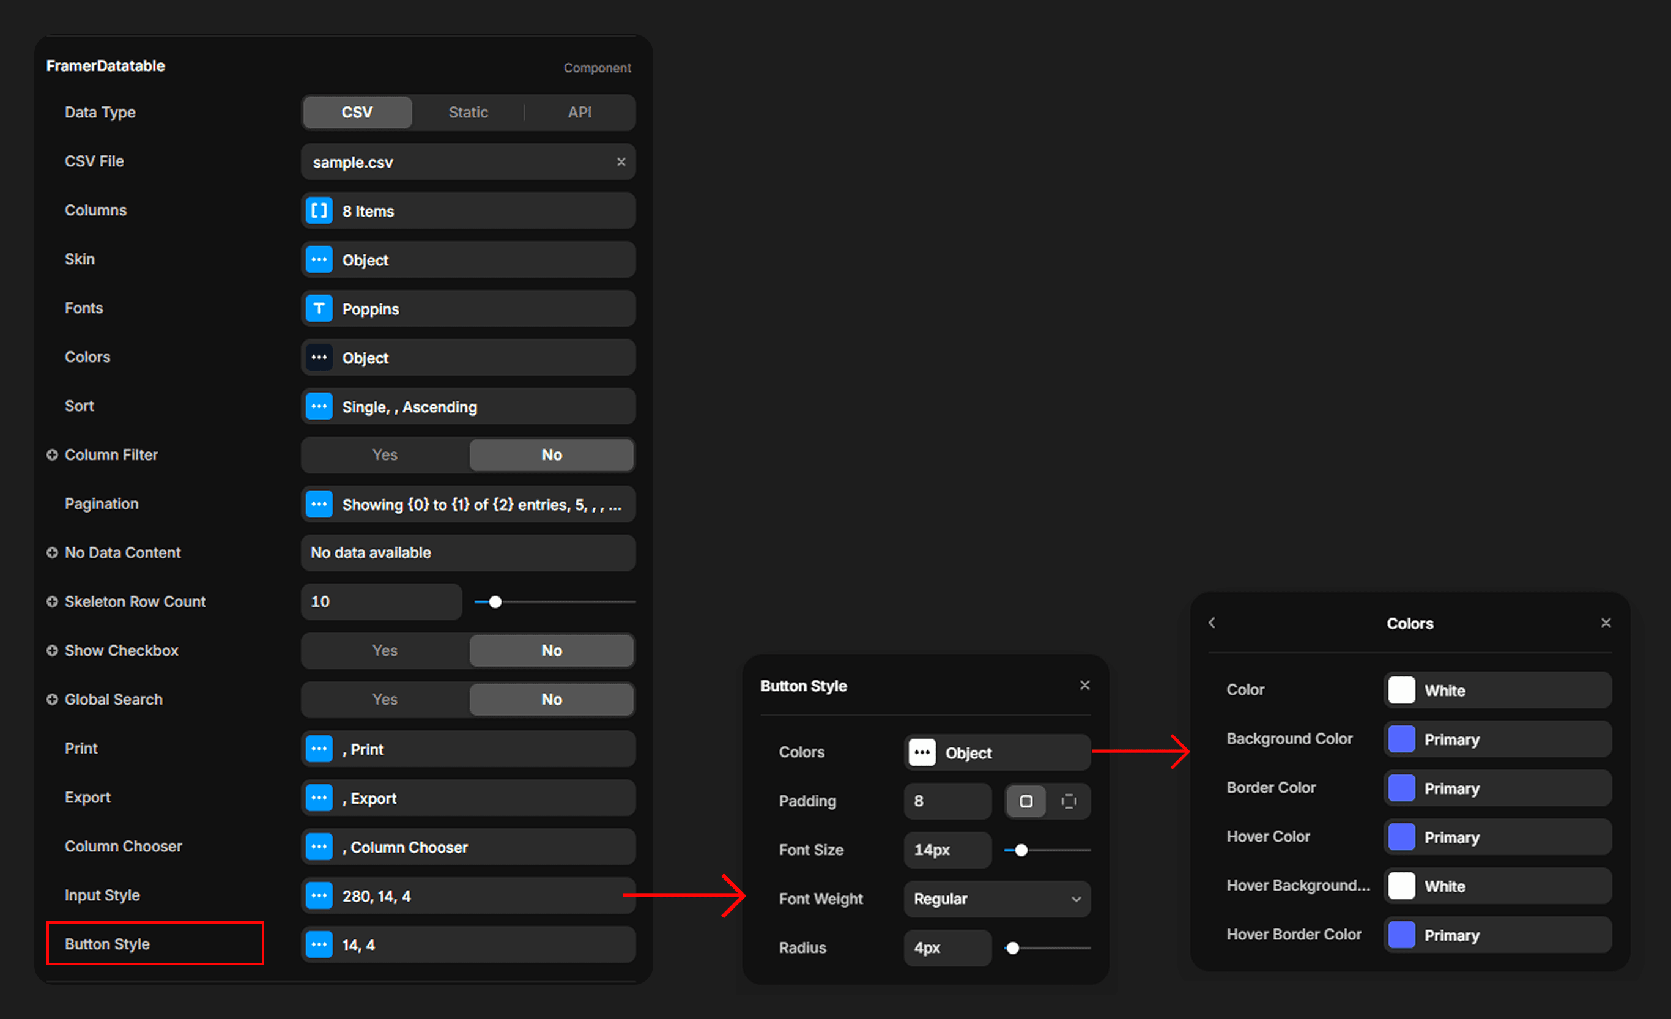Viewport: 1671px width, 1019px height.
Task: Switch Data Type to Static
Action: pyautogui.click(x=468, y=113)
